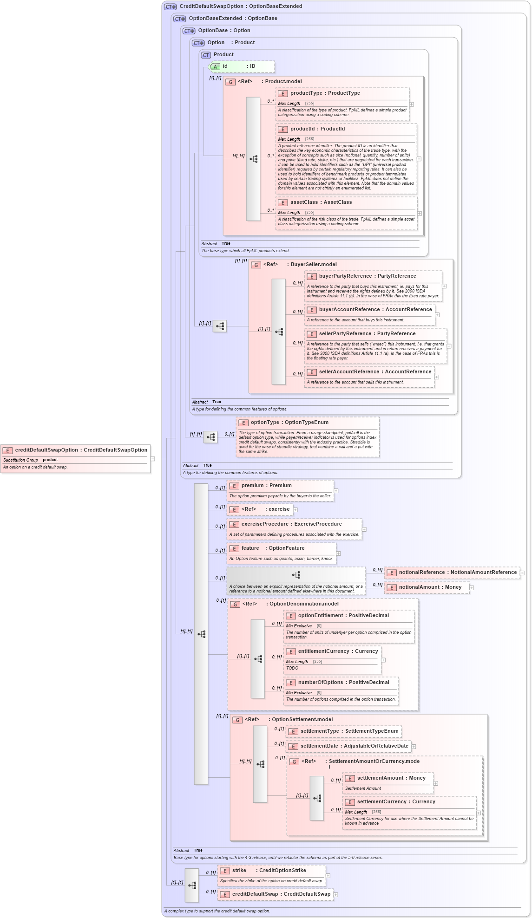Click the sequence compositor next to optionType
The width and height of the screenshot is (532, 918).
pos(210,437)
